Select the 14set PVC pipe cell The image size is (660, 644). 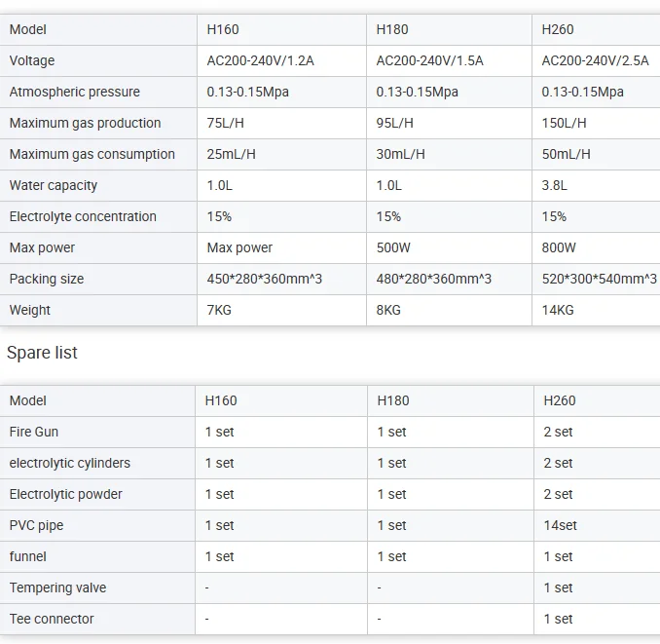561,525
